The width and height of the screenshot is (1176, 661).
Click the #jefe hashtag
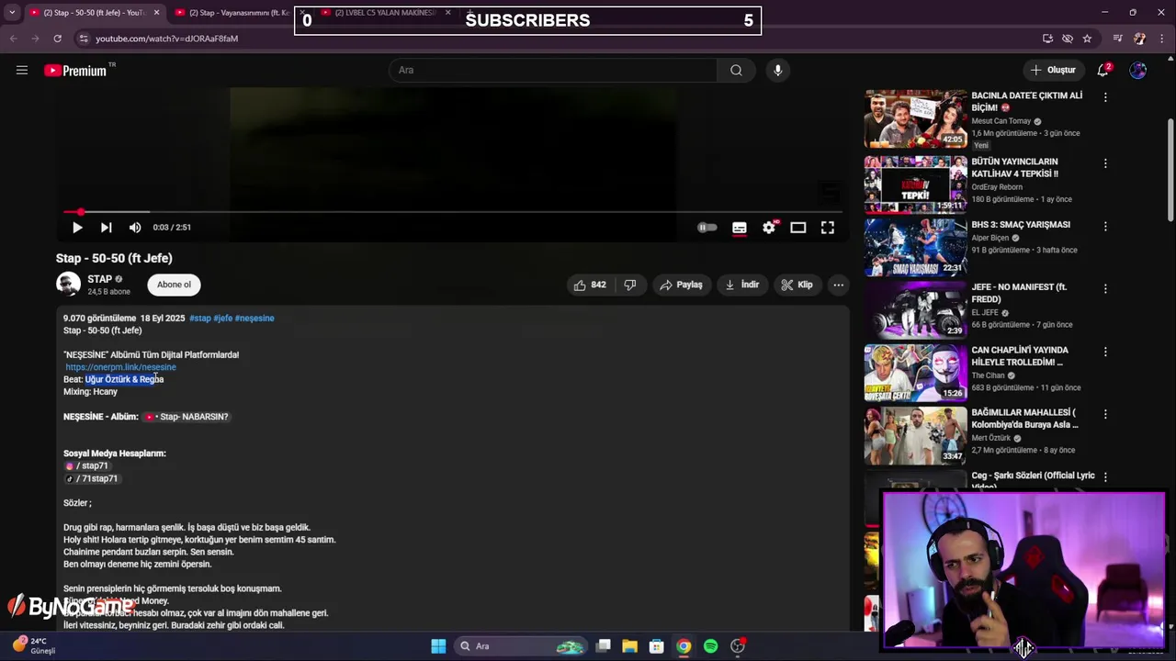click(222, 318)
